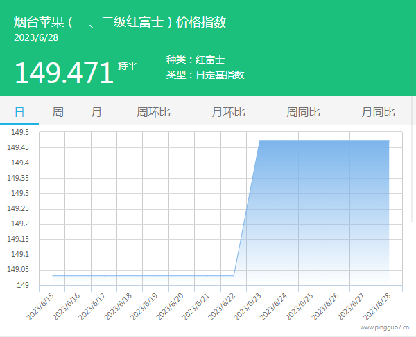The image size is (416, 337).
Task: Click the 149.471 index value
Action: pos(64,73)
